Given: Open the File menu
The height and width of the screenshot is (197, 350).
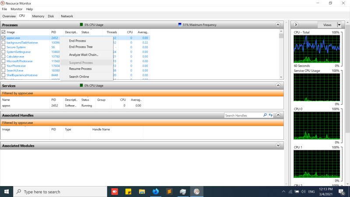Looking at the screenshot, I should click(x=4, y=9).
